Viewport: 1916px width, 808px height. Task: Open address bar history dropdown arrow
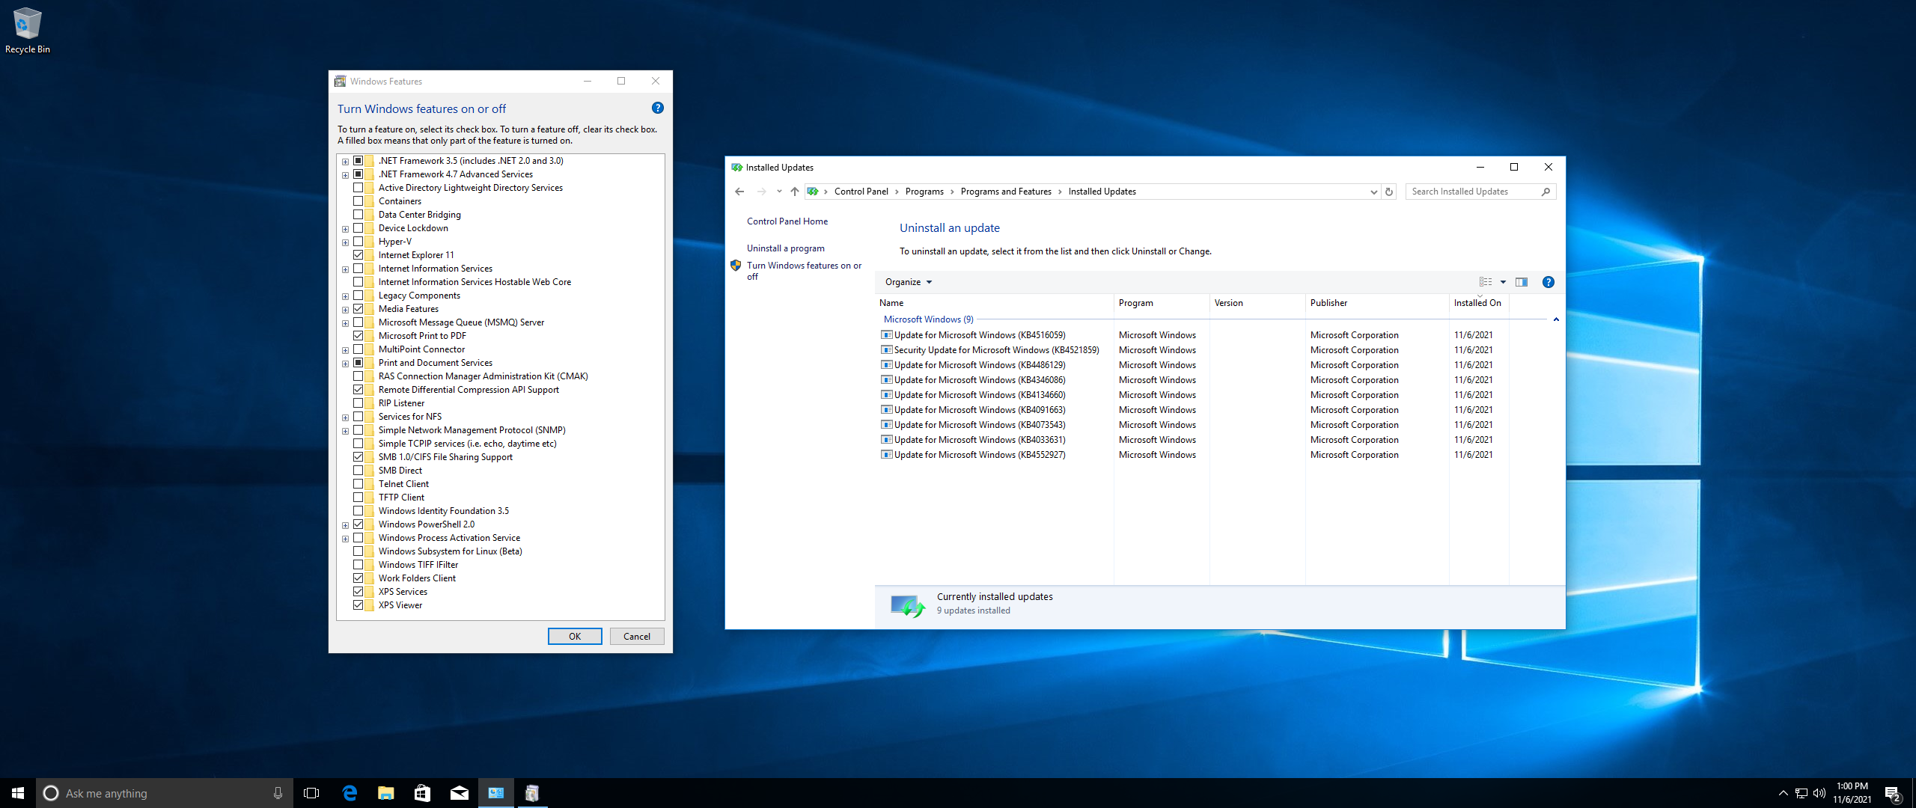1373,192
